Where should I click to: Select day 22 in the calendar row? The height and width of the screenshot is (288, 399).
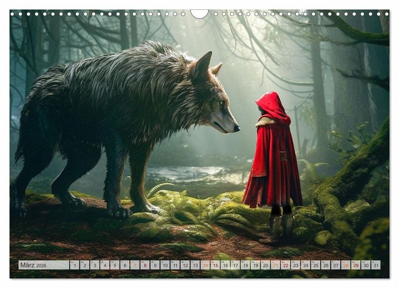(285, 265)
